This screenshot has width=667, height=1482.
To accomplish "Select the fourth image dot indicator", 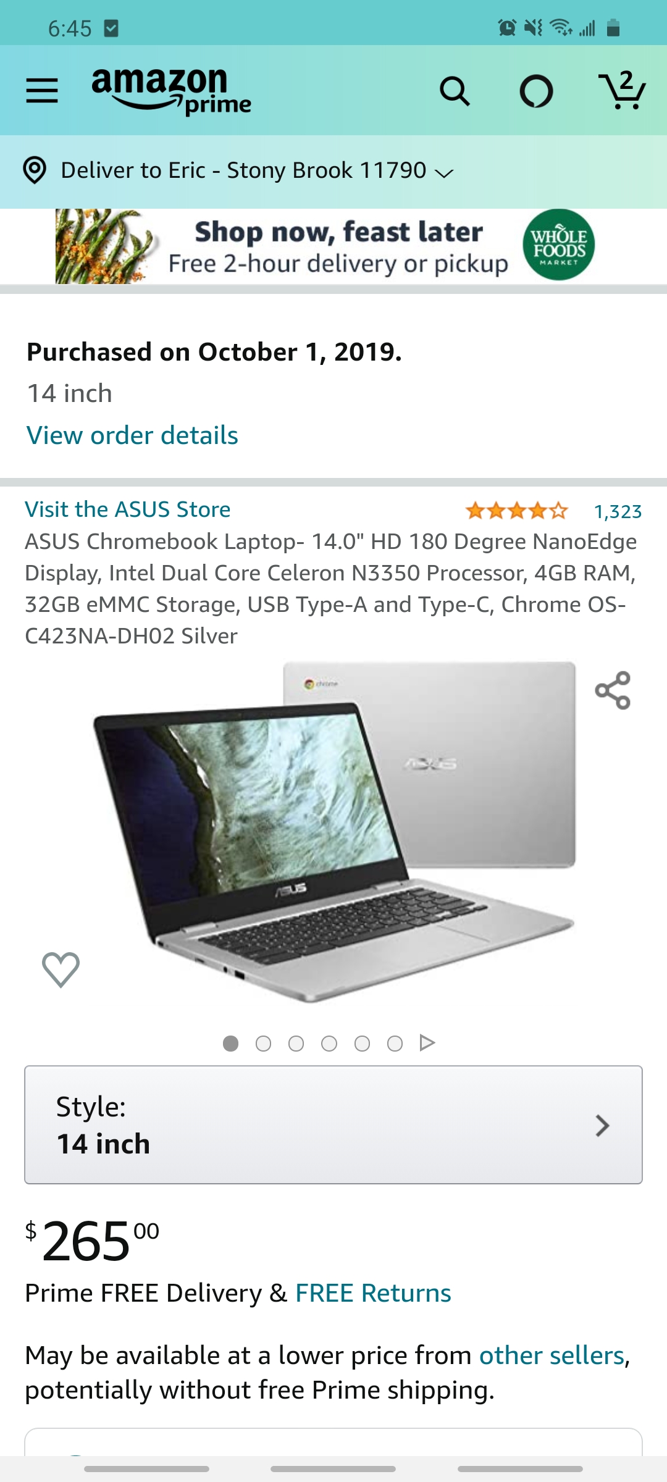I will 329,1044.
